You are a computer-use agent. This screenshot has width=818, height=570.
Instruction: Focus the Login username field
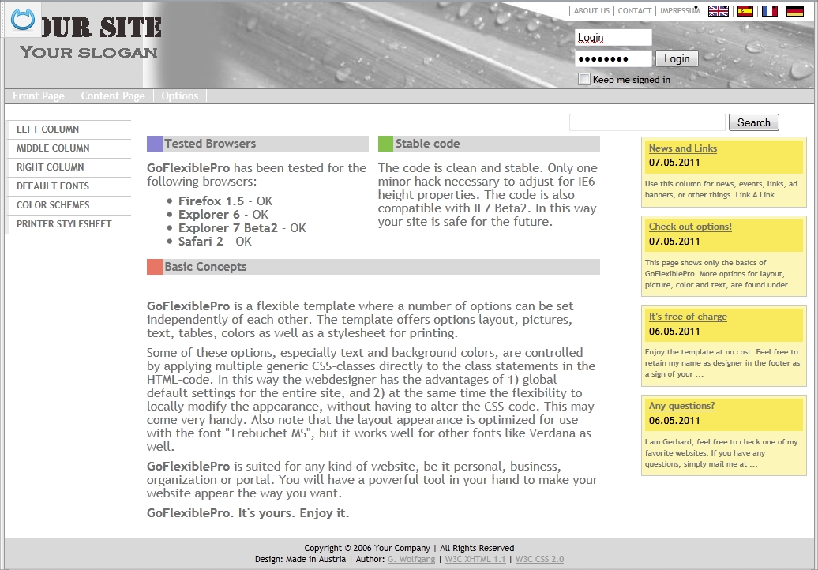coord(613,38)
